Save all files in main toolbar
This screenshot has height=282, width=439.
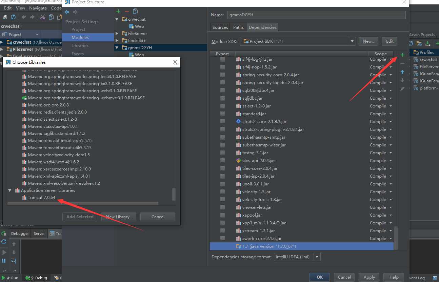tap(5, 17)
